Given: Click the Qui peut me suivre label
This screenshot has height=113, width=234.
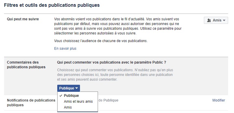Looking at the screenshot, I should pos(23,19).
